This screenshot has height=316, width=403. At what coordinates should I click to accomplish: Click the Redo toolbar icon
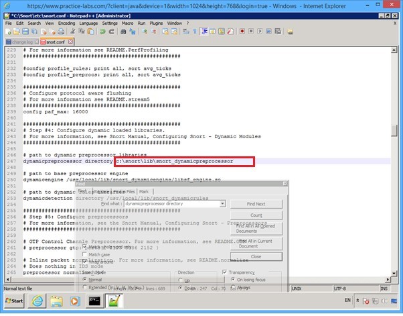click(x=112, y=32)
